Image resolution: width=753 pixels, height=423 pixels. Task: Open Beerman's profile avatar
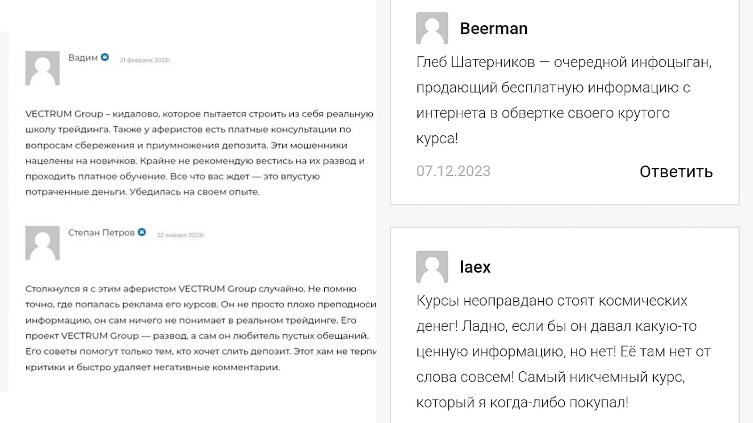(x=432, y=28)
